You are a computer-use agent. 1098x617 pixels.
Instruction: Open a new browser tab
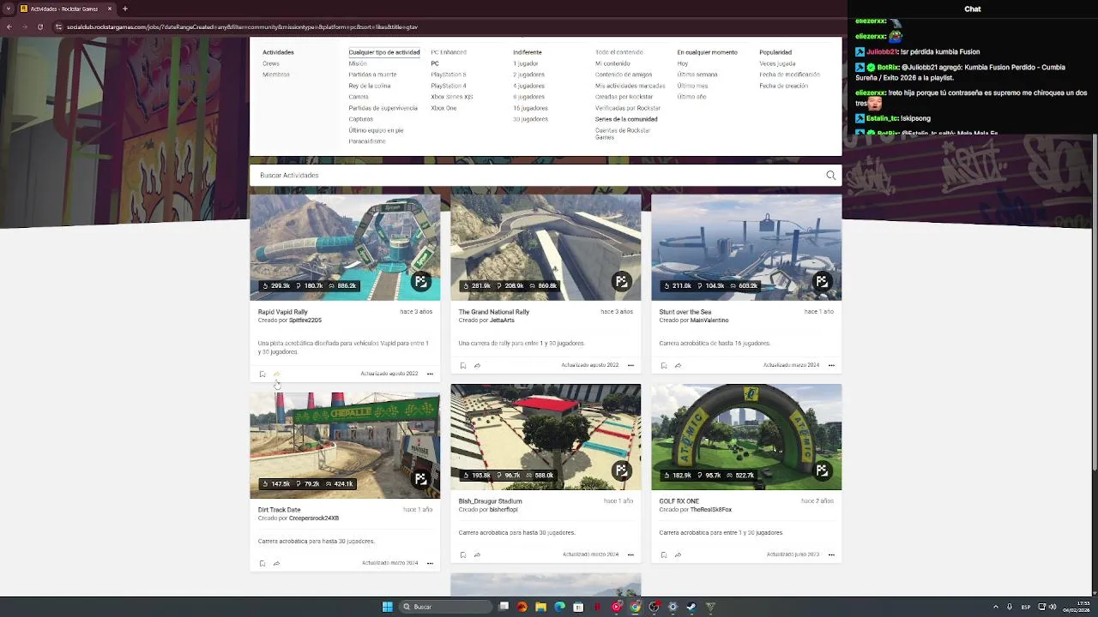[124, 9]
